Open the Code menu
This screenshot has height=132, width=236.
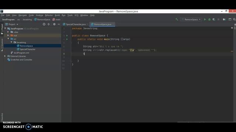pos(31,15)
